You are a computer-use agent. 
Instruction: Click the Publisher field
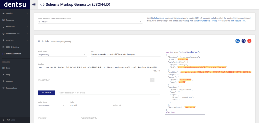click(x=57, y=118)
